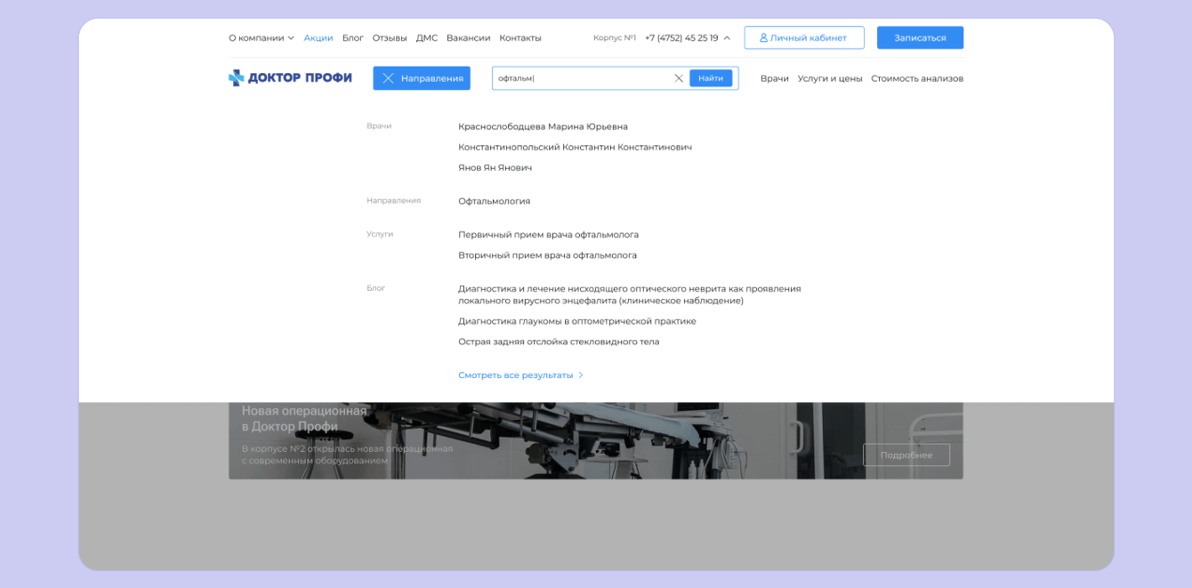Click the Записаться button
1192x588 pixels.
tap(920, 38)
